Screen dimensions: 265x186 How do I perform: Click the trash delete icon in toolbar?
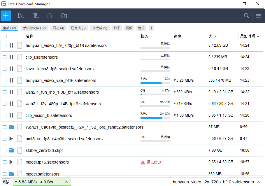(x=50, y=16)
